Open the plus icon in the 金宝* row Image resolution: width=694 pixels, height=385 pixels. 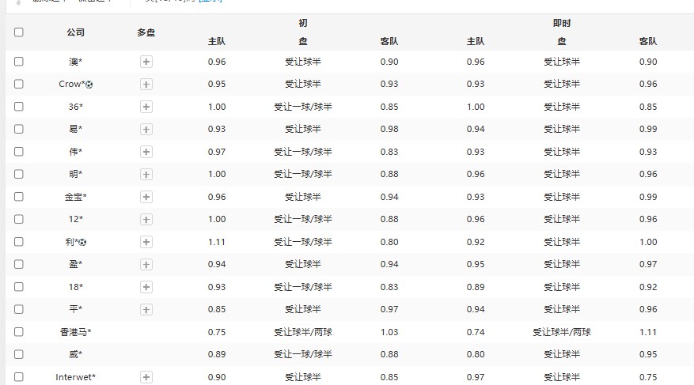pos(146,197)
